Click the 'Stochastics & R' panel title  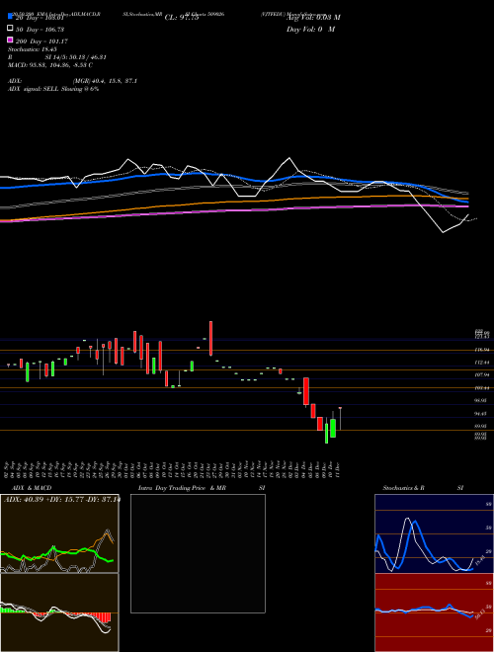(x=403, y=488)
